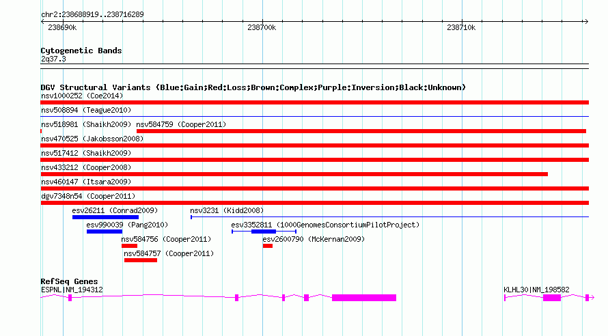Open nsv517412 (Shaikh2009) variant label

pyautogui.click(x=86, y=153)
